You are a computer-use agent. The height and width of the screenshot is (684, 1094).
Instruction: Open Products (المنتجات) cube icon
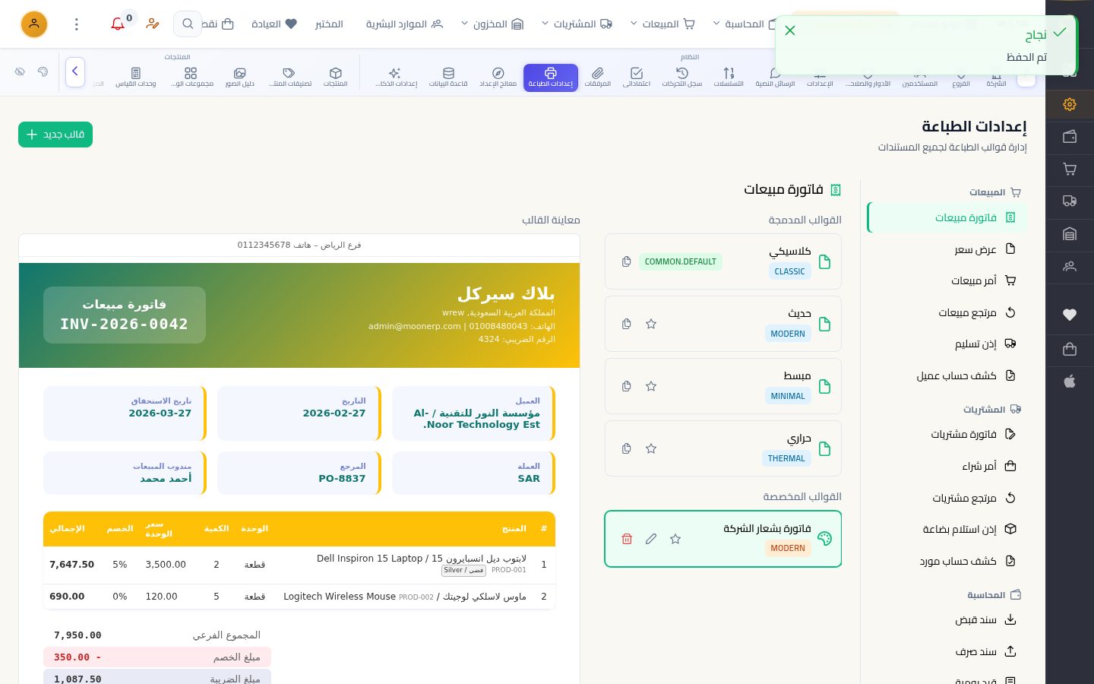(x=336, y=77)
